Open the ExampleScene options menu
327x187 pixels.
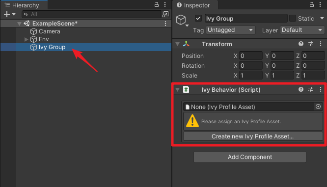[165, 24]
